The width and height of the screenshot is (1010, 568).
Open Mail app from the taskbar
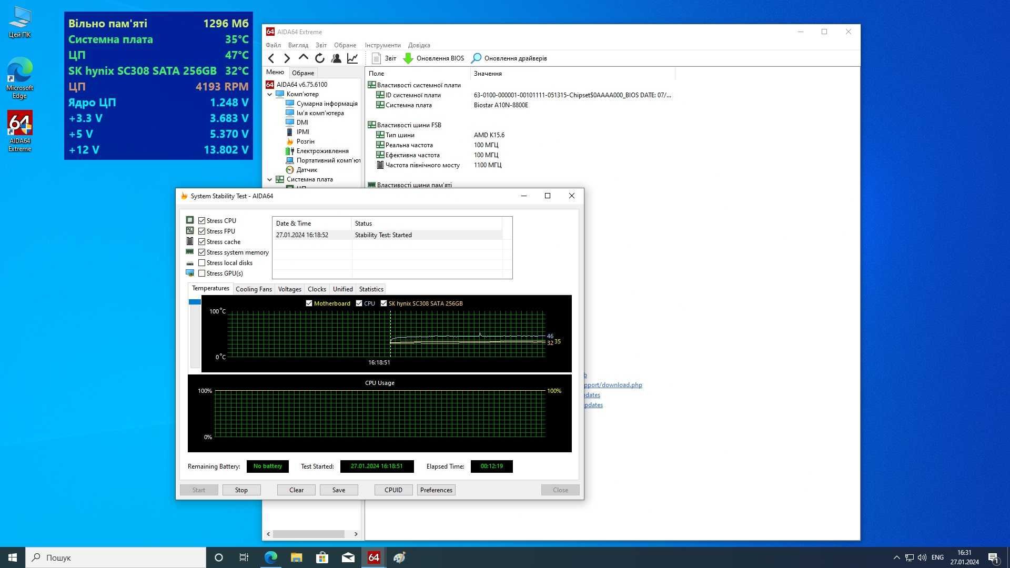coord(348,557)
